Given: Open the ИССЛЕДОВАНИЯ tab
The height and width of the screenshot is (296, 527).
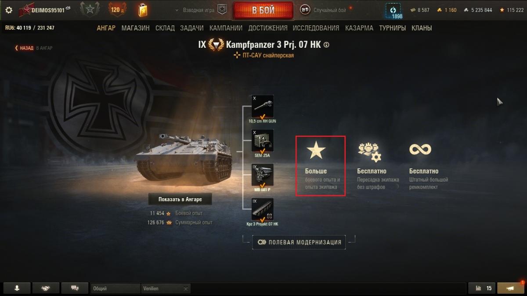Looking at the screenshot, I should point(316,28).
